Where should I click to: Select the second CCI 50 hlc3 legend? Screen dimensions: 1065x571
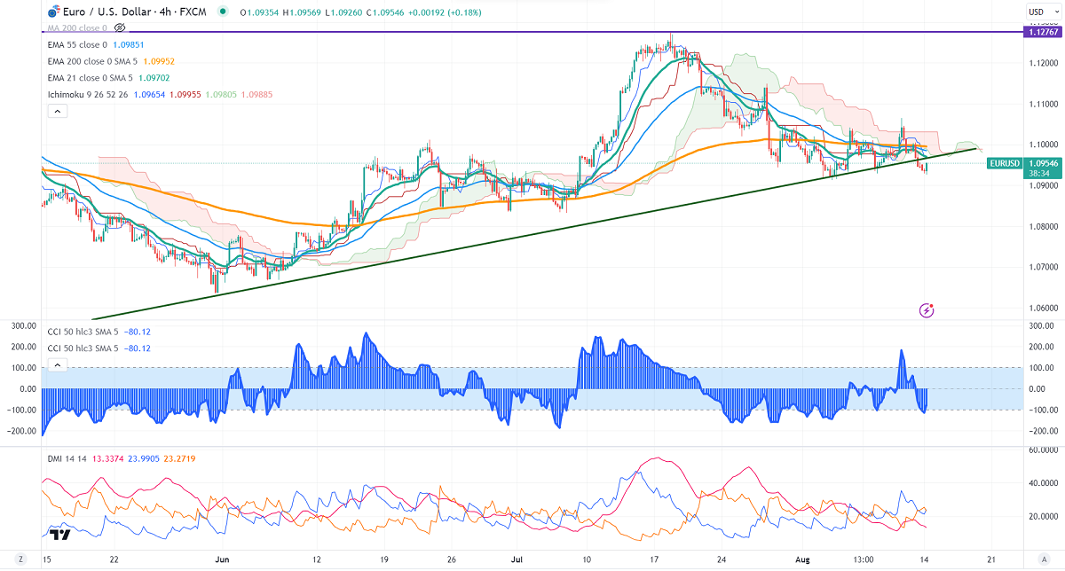83,348
